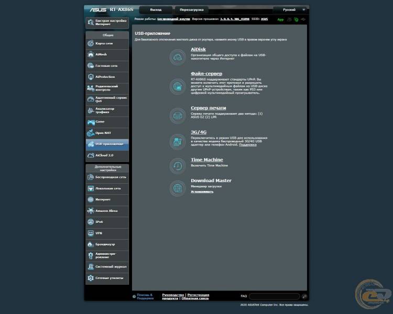Click the AiDisk title link

[x=198, y=50]
